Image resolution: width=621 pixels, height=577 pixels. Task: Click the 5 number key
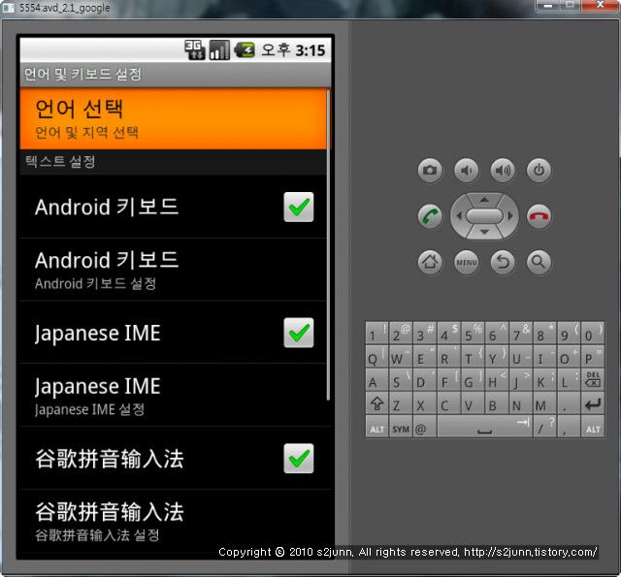473,333
